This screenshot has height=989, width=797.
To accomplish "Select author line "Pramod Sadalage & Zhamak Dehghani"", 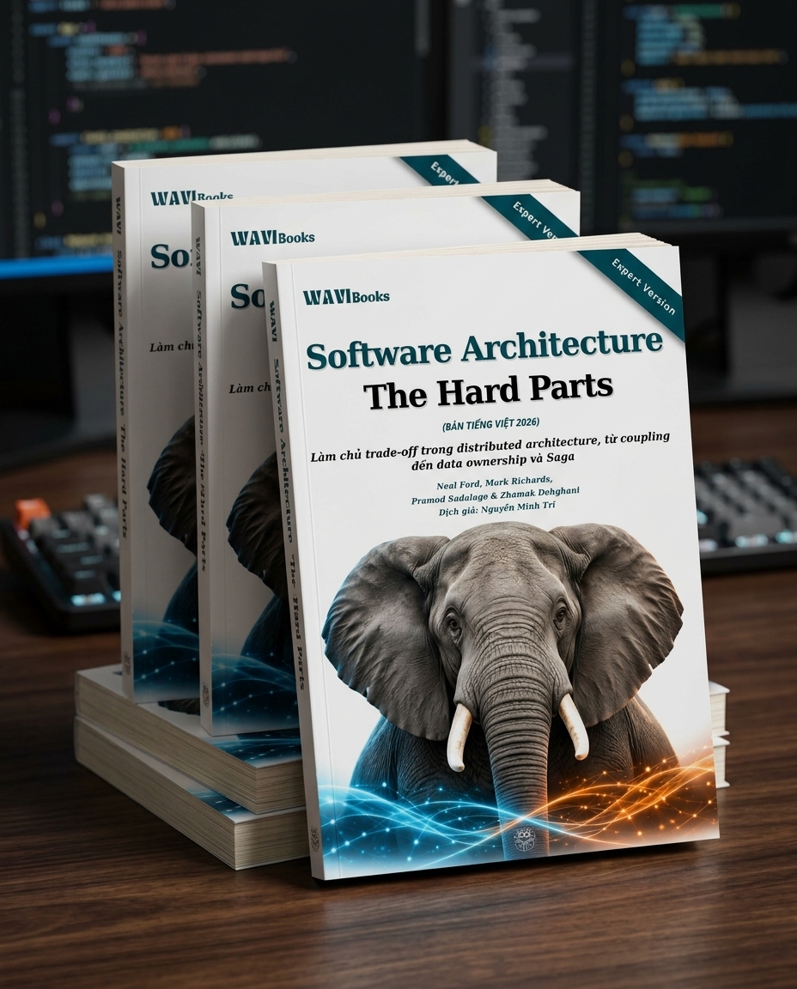I will (x=496, y=495).
